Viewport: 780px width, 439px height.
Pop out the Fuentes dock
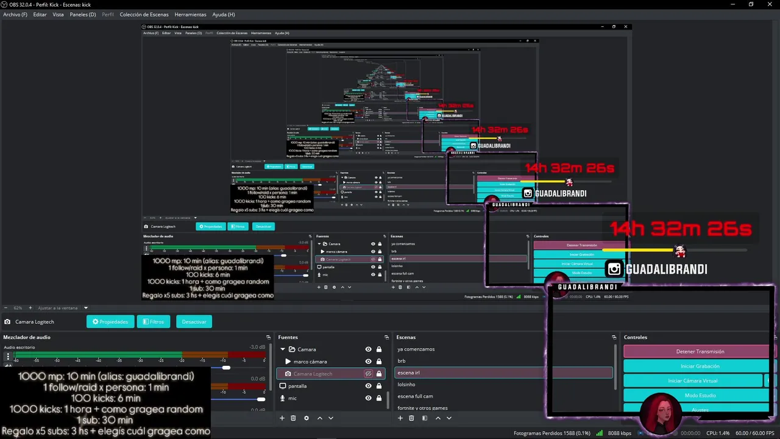point(386,337)
